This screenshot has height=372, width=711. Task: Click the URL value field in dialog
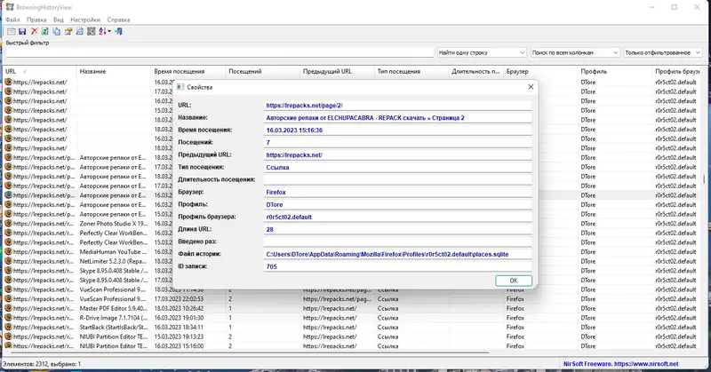coord(397,105)
